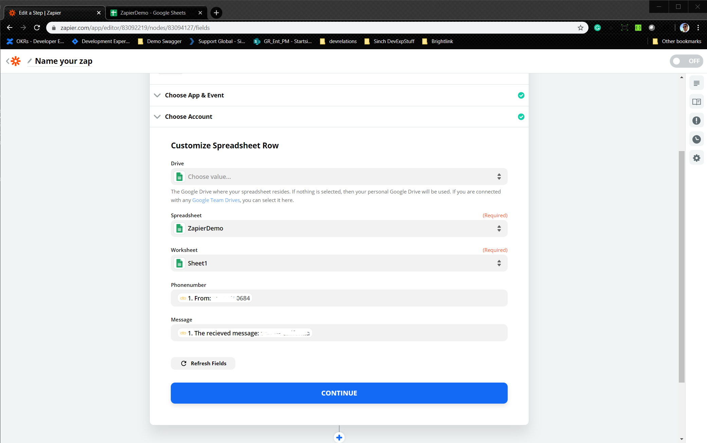707x443 pixels.
Task: Expand the Choose Account section
Action: click(x=339, y=117)
